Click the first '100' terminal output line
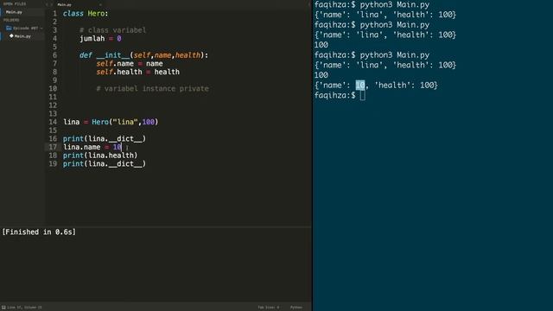 tap(321, 45)
